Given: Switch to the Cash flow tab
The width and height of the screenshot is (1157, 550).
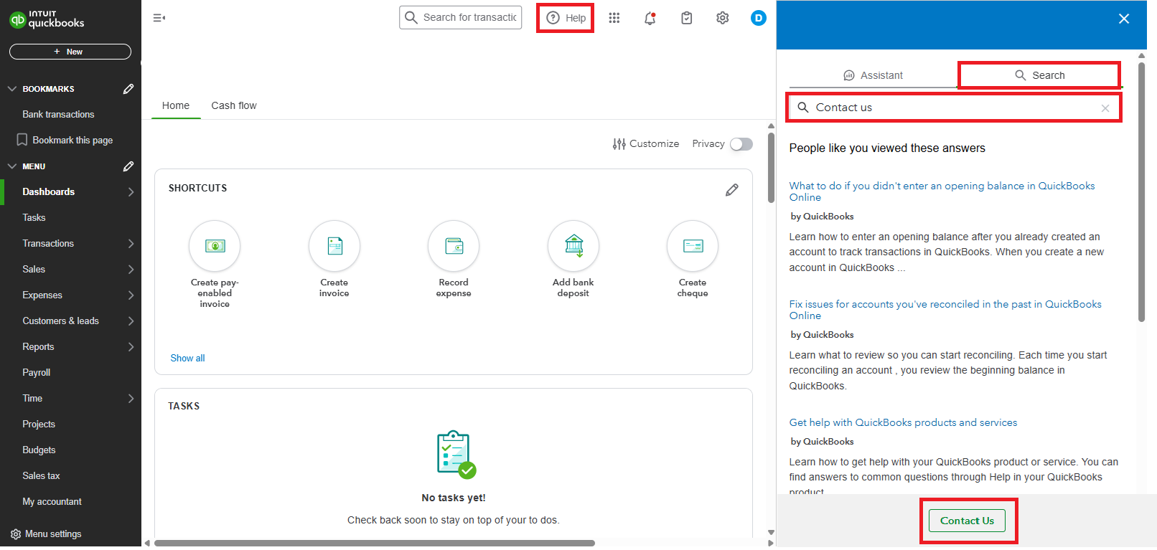Looking at the screenshot, I should 234,105.
